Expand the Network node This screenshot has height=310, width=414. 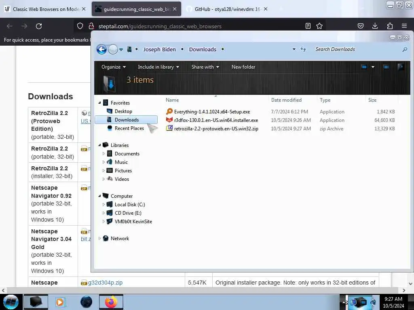[x=99, y=238]
